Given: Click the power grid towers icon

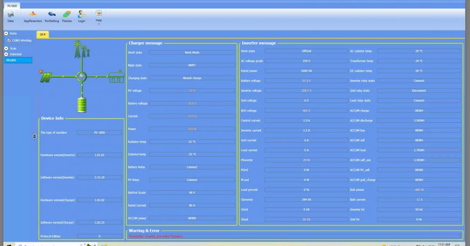Looking at the screenshot, I should point(81,49).
